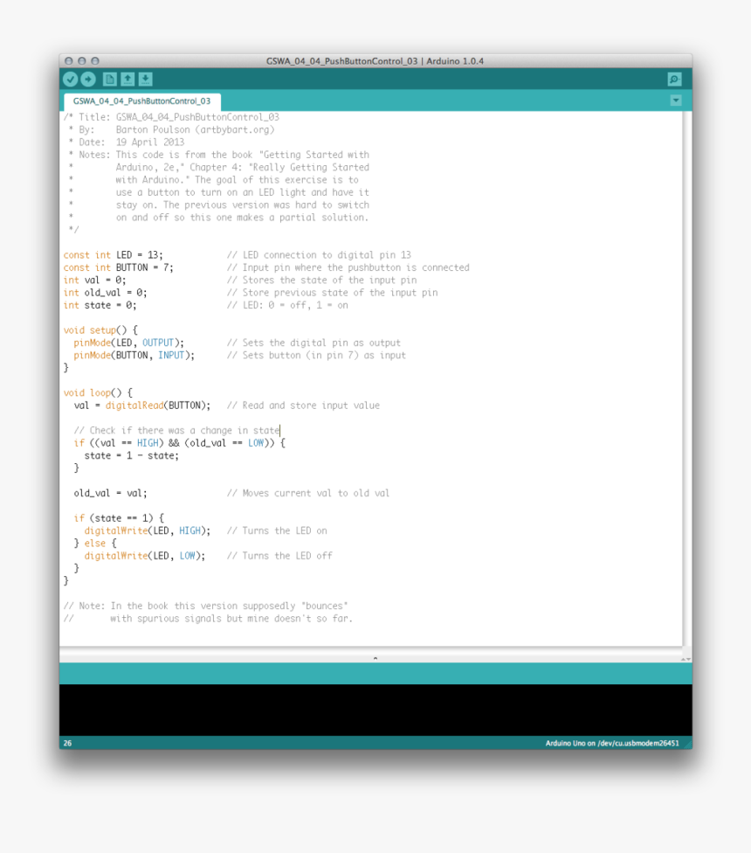Click the 'int val = 0;' line

[x=94, y=281]
